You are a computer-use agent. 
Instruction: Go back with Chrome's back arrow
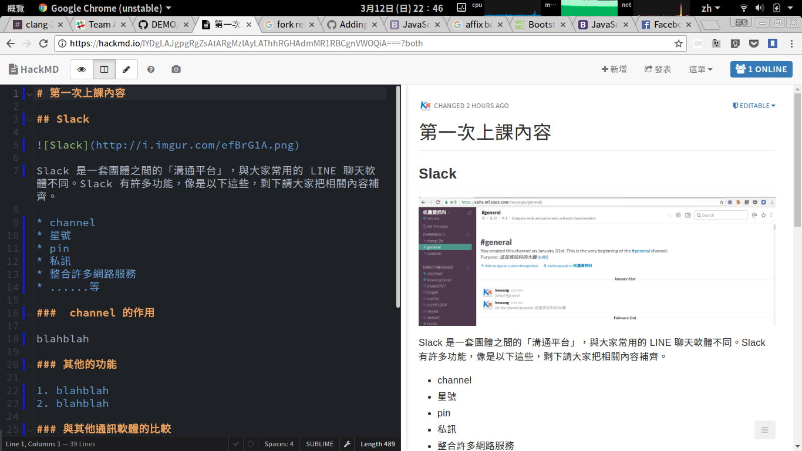pos(10,43)
